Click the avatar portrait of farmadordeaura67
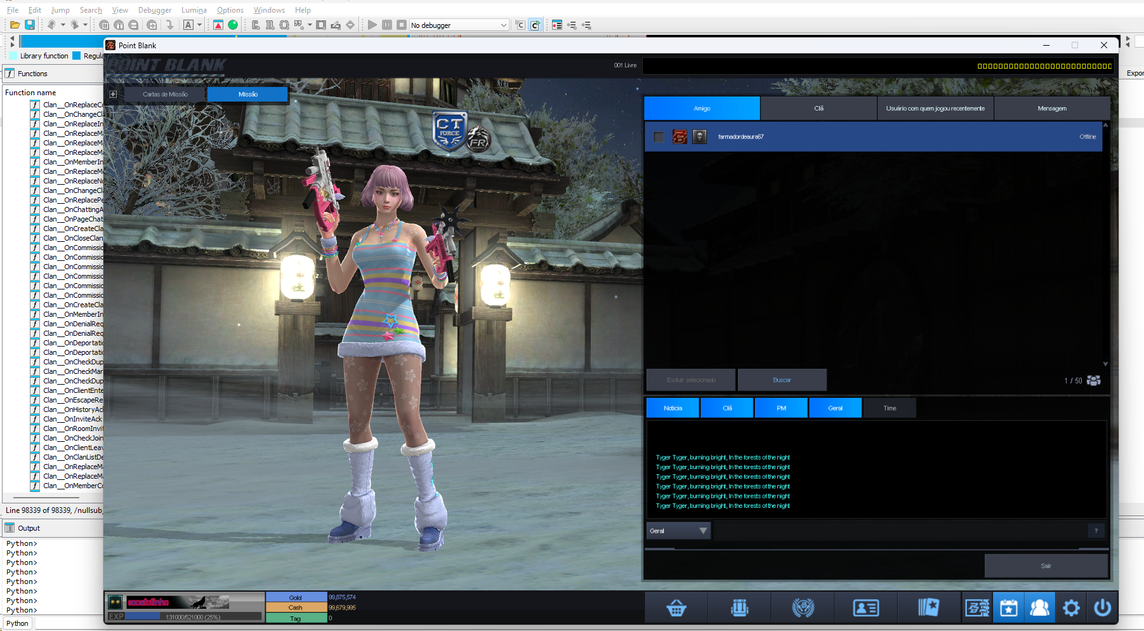The height and width of the screenshot is (631, 1144). (x=699, y=136)
